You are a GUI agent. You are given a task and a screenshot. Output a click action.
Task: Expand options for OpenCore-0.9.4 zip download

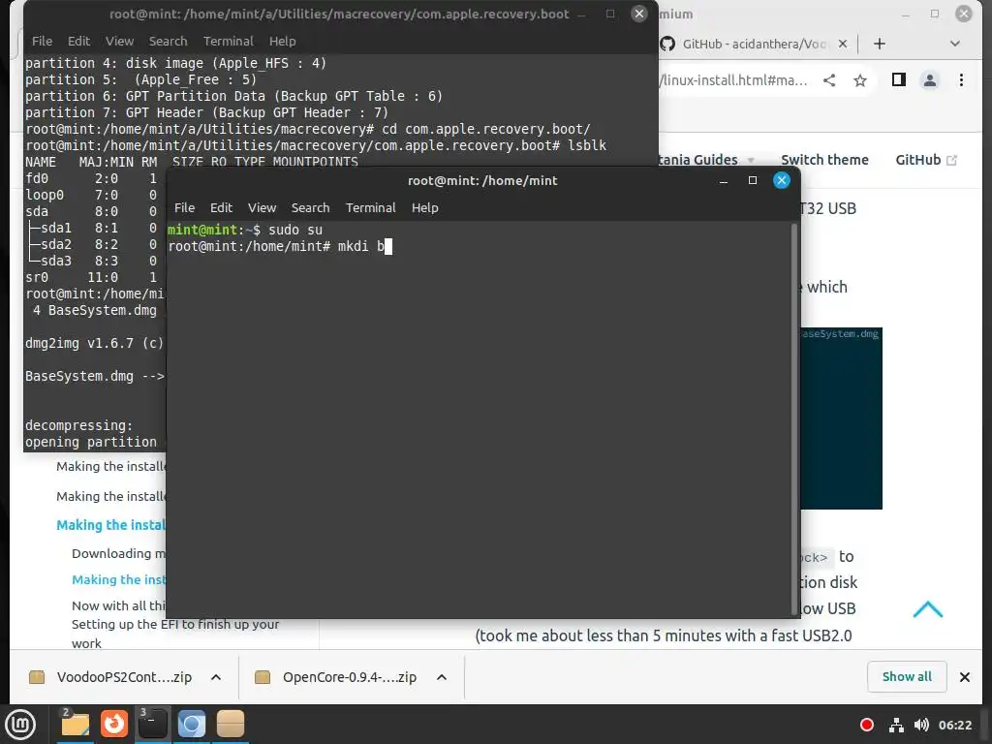(442, 677)
